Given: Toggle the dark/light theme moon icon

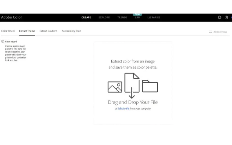Looking at the screenshot, I should [x=226, y=17].
